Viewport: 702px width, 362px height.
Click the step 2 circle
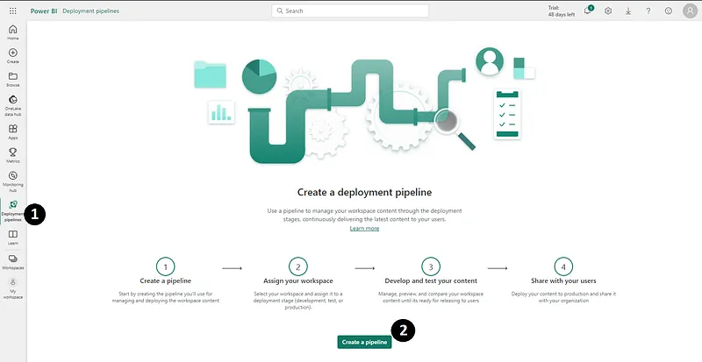point(298,266)
